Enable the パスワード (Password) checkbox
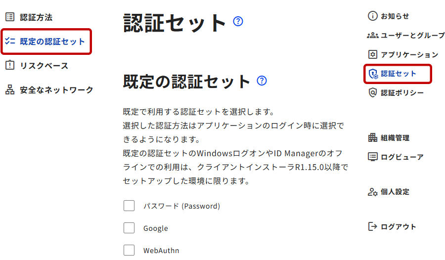445x260 pixels. tap(129, 206)
